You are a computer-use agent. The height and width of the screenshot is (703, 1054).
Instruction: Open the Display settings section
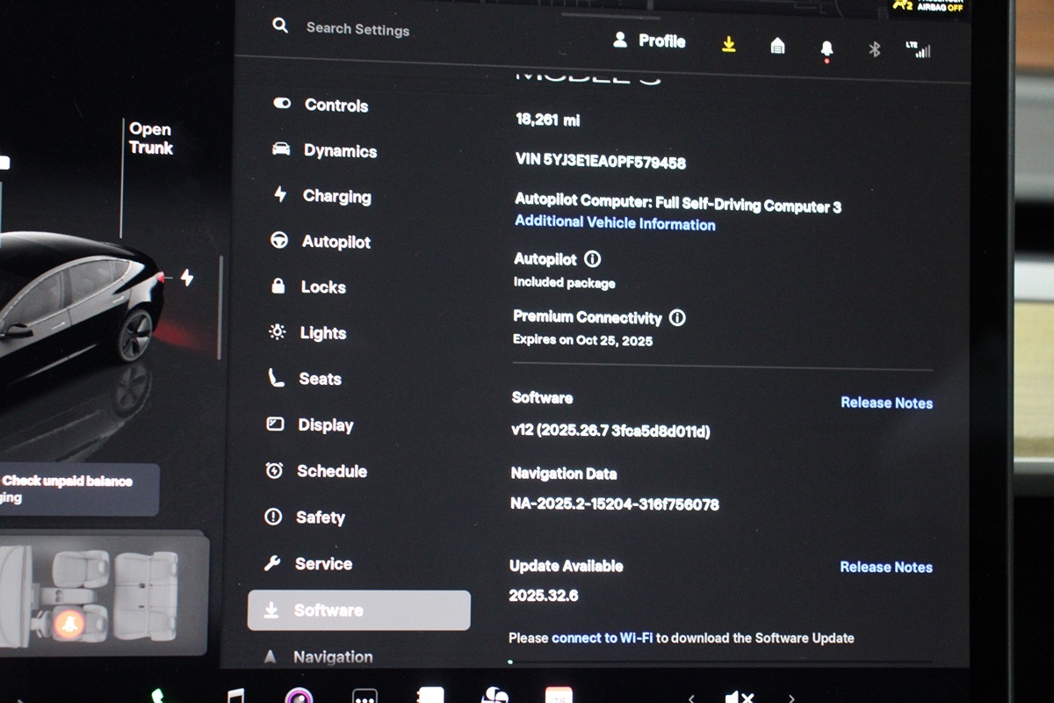(325, 425)
